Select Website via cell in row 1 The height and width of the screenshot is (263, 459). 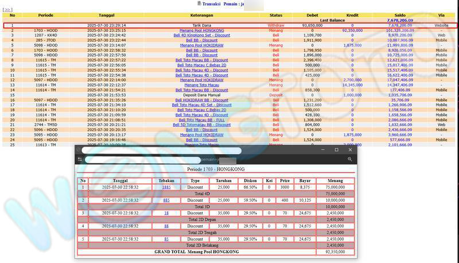point(441,25)
